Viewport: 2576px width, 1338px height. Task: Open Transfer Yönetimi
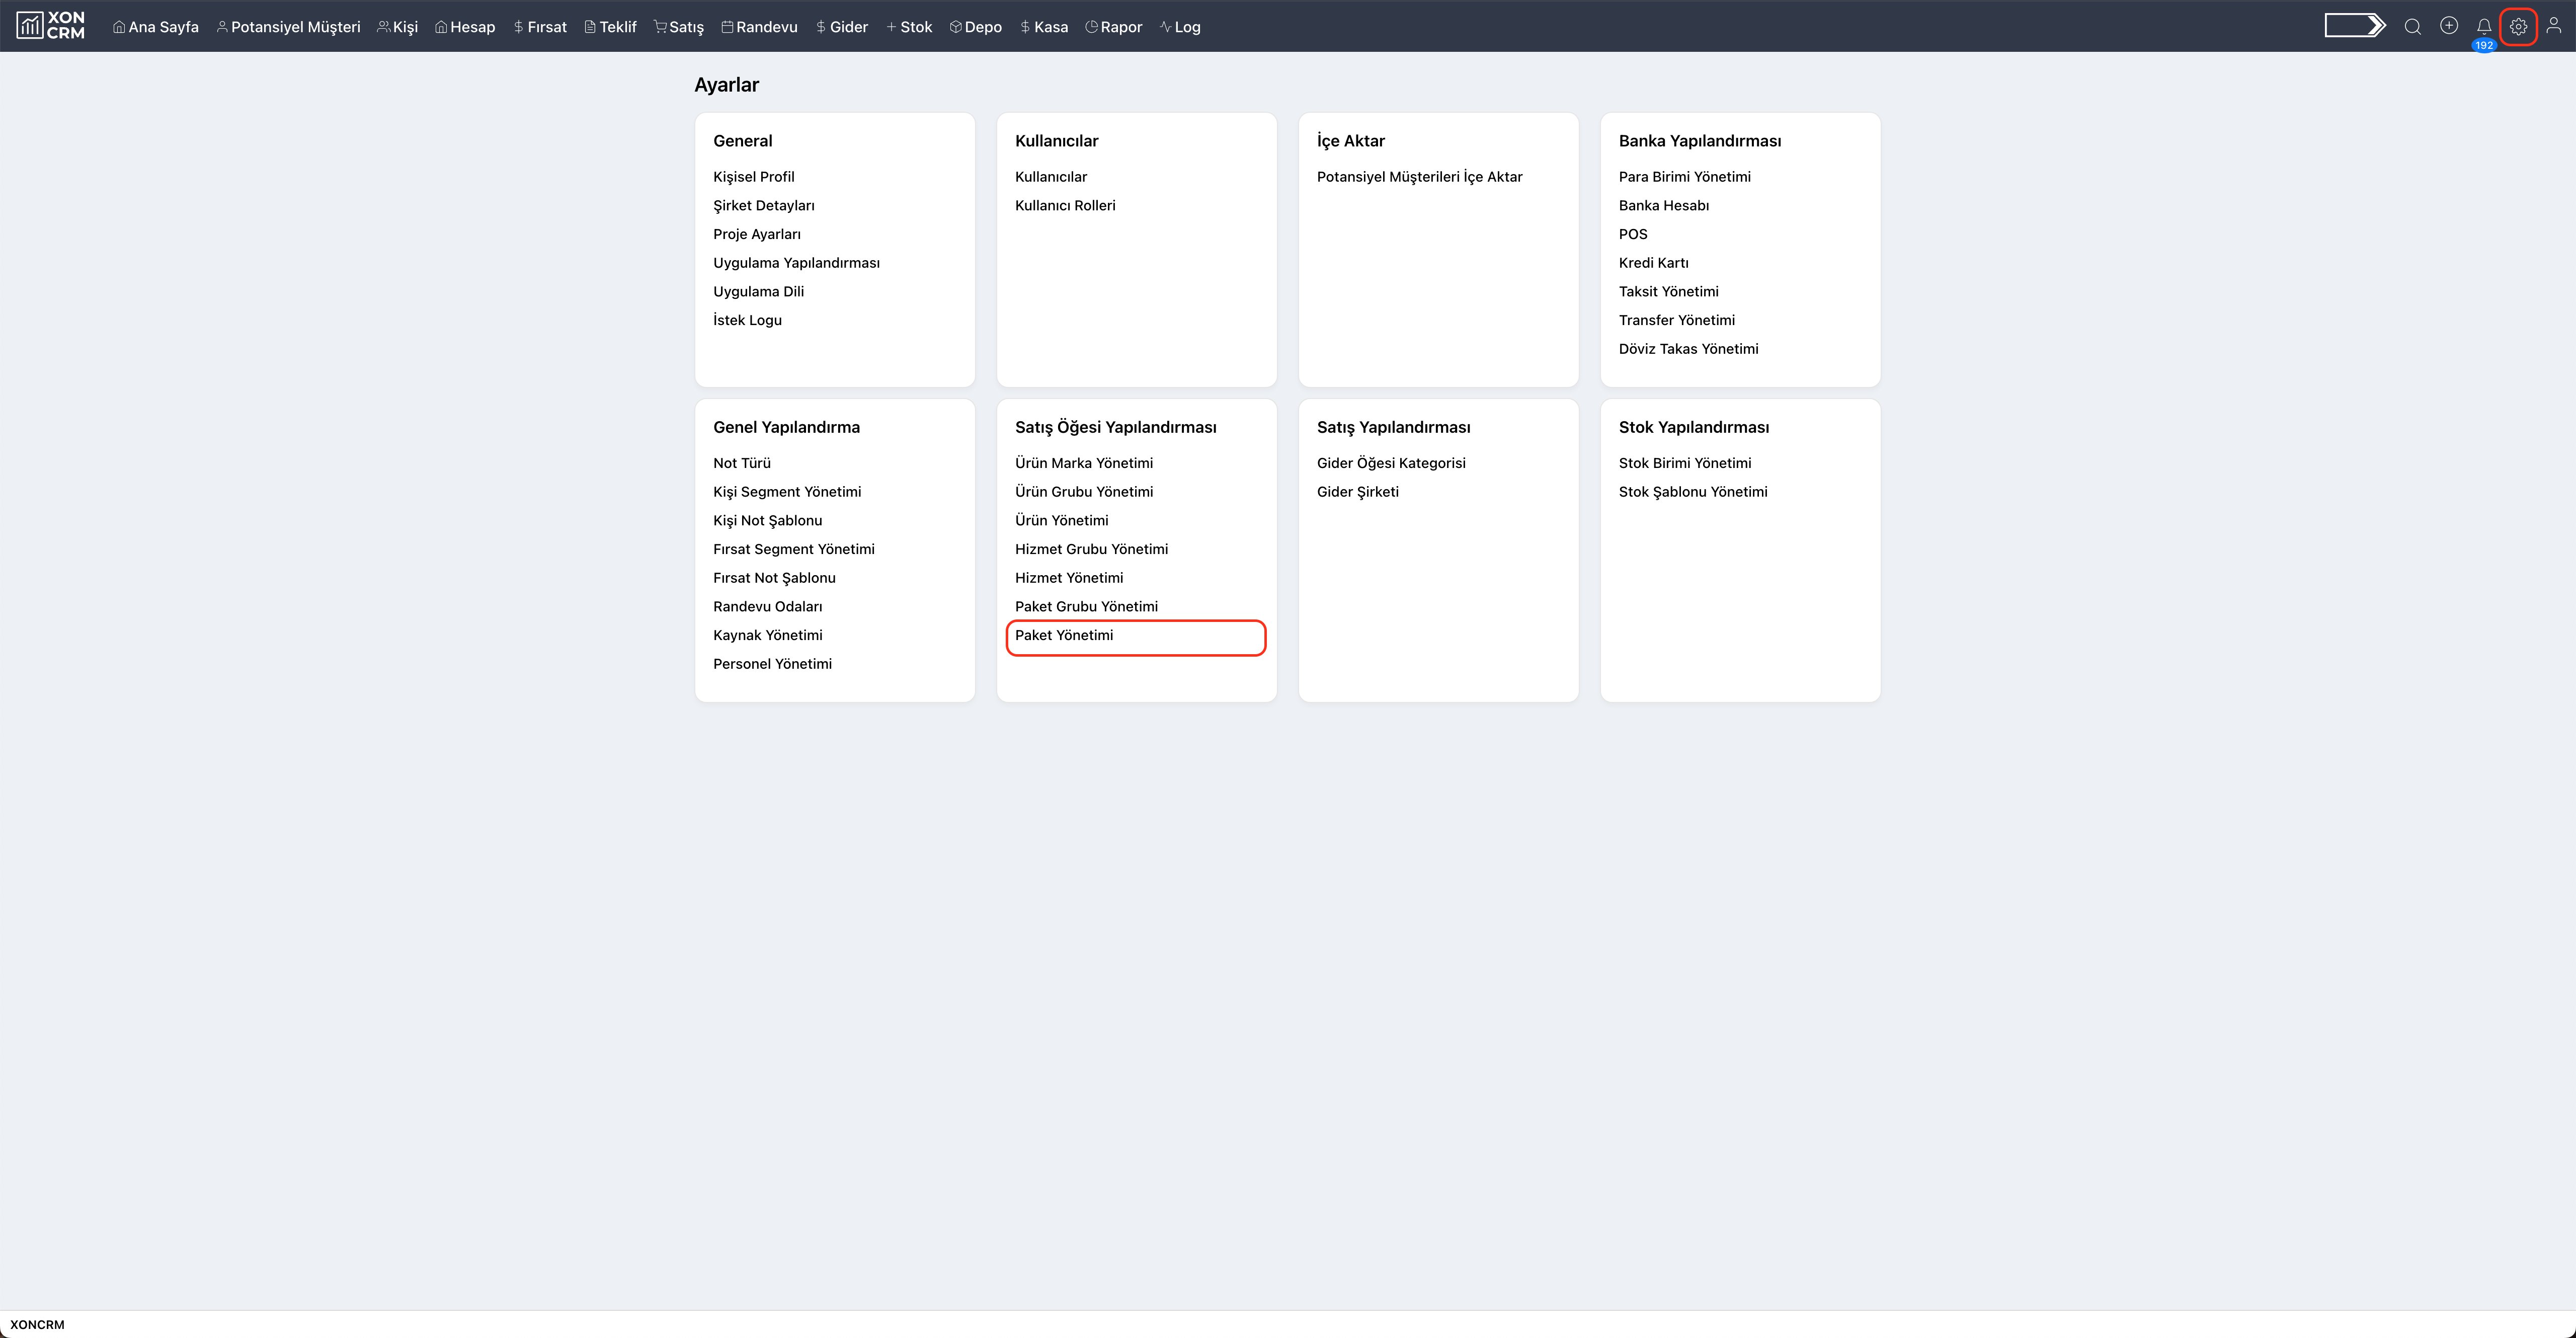pyautogui.click(x=1676, y=320)
